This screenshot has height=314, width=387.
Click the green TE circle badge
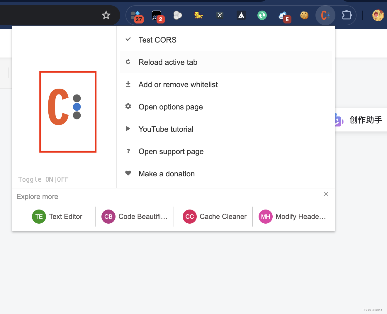coord(39,217)
